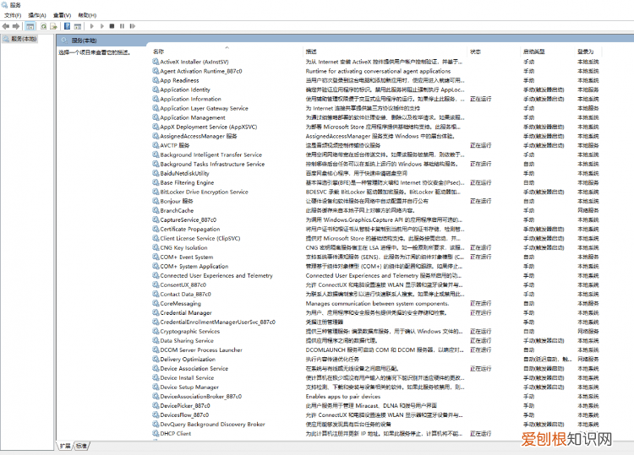Image resolution: width=634 pixels, height=455 pixels.
Task: Open the 文件(F) menu
Action: click(12, 15)
